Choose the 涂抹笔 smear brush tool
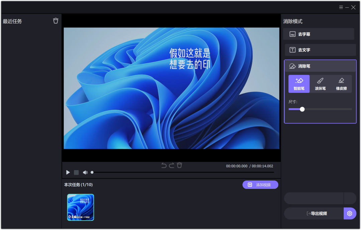This screenshot has width=361, height=230. point(320,84)
